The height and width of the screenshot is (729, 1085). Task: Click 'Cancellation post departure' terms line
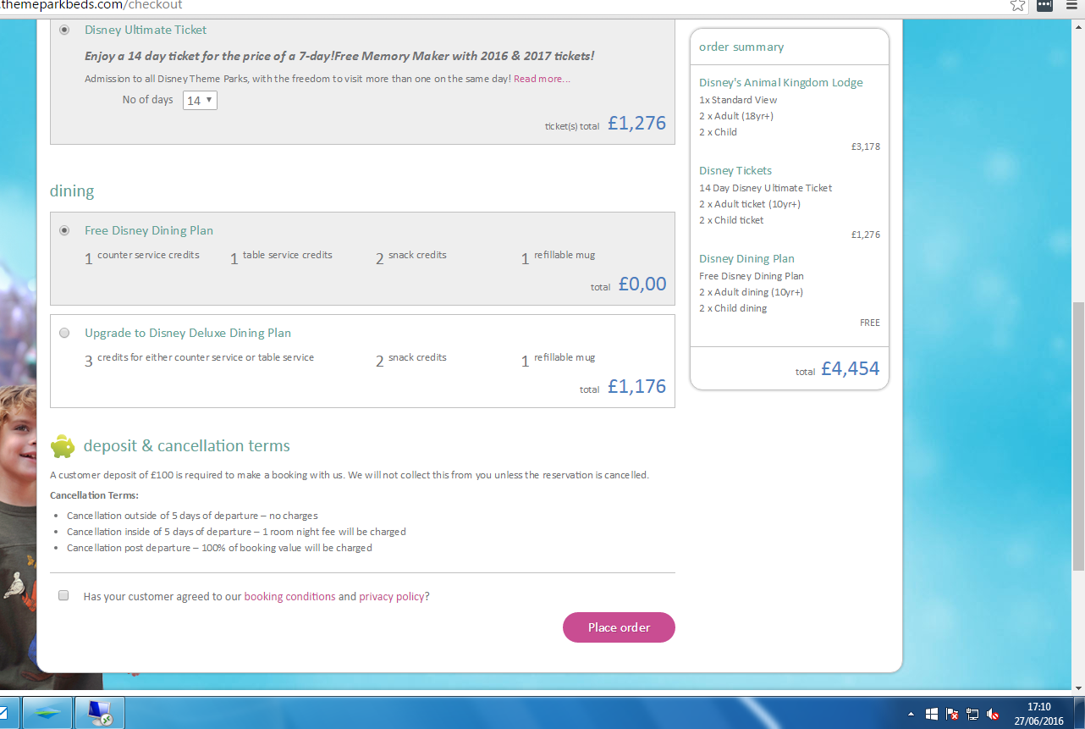pyautogui.click(x=219, y=548)
